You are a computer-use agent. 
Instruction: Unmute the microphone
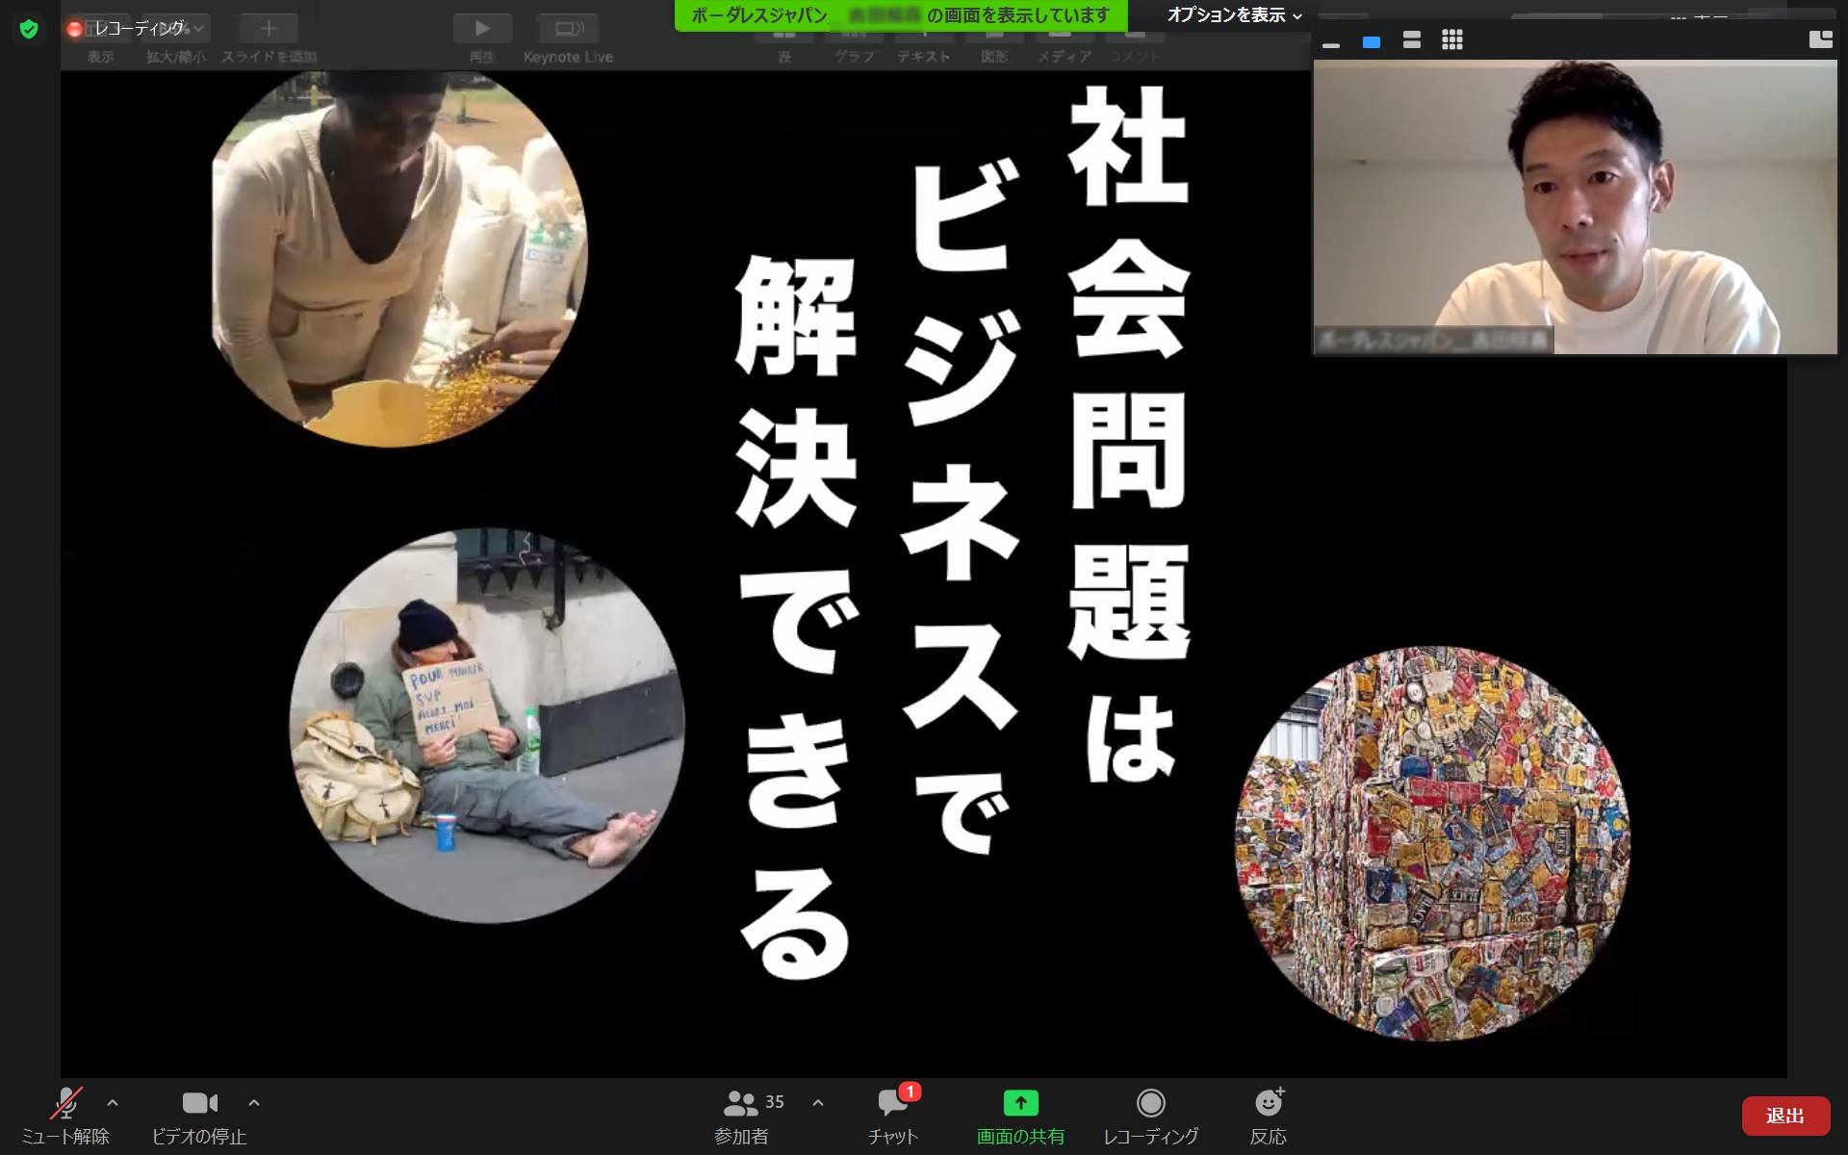[65, 1104]
